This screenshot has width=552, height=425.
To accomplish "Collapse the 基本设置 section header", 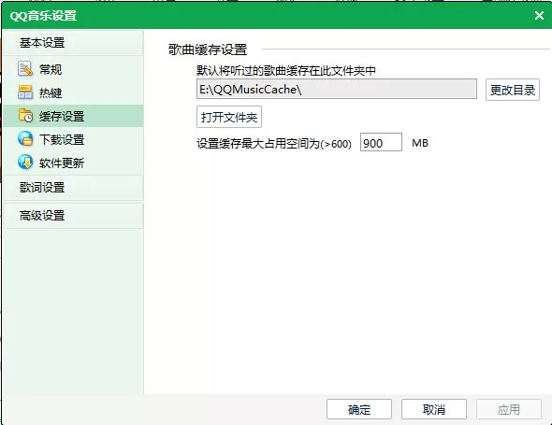I will point(73,43).
